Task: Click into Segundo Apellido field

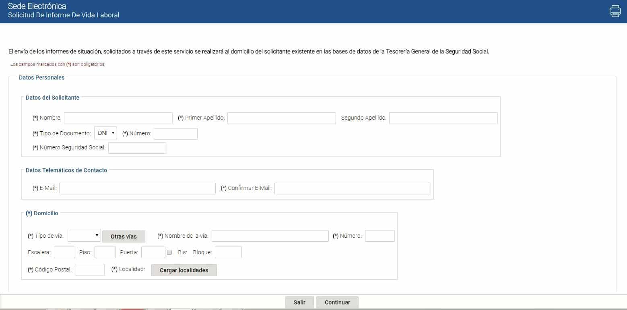Action: point(443,118)
